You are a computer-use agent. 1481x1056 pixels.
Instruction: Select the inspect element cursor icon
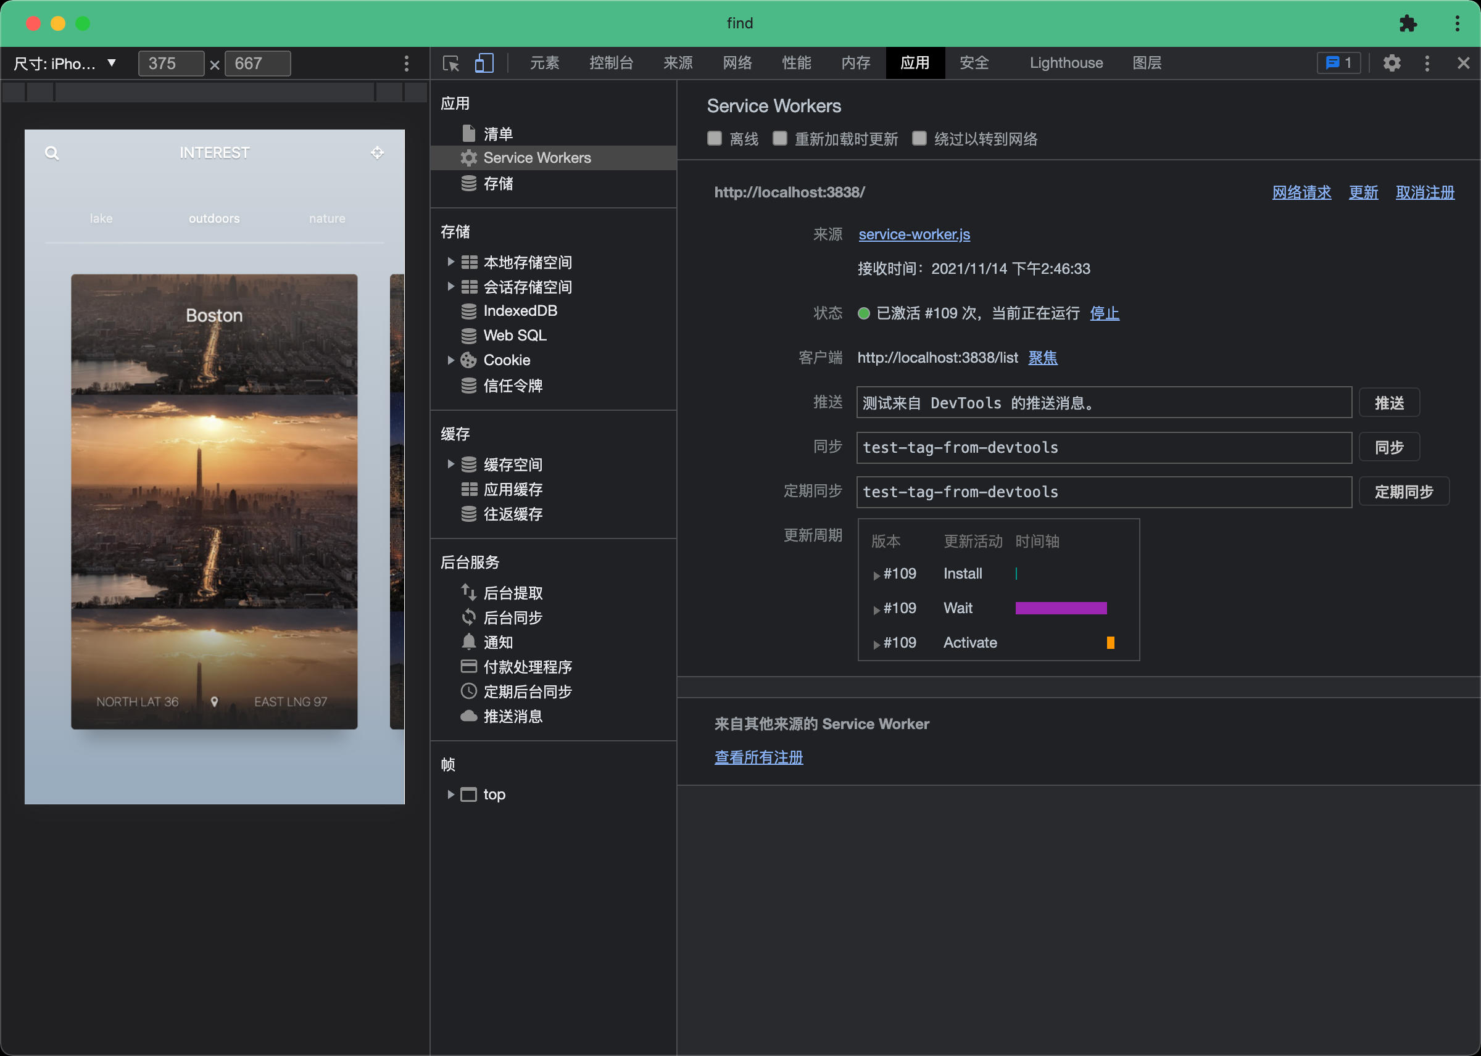[x=449, y=63]
